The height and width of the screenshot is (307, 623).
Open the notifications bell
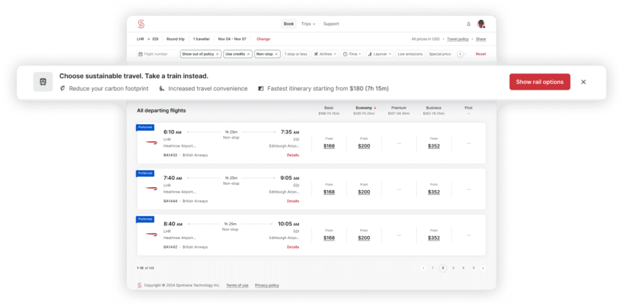468,24
